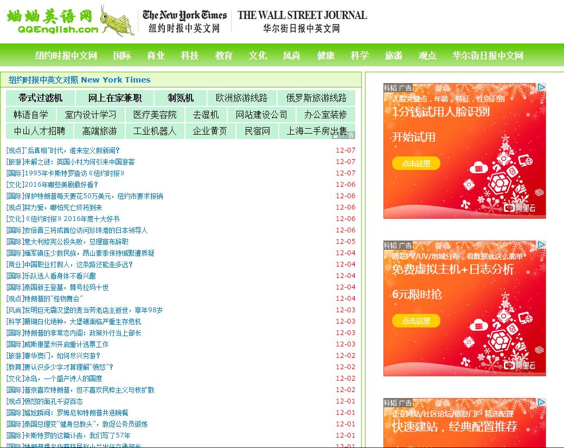Open the New York Times Chinese site logo
This screenshot has height=448, width=564.
pyautogui.click(x=184, y=21)
